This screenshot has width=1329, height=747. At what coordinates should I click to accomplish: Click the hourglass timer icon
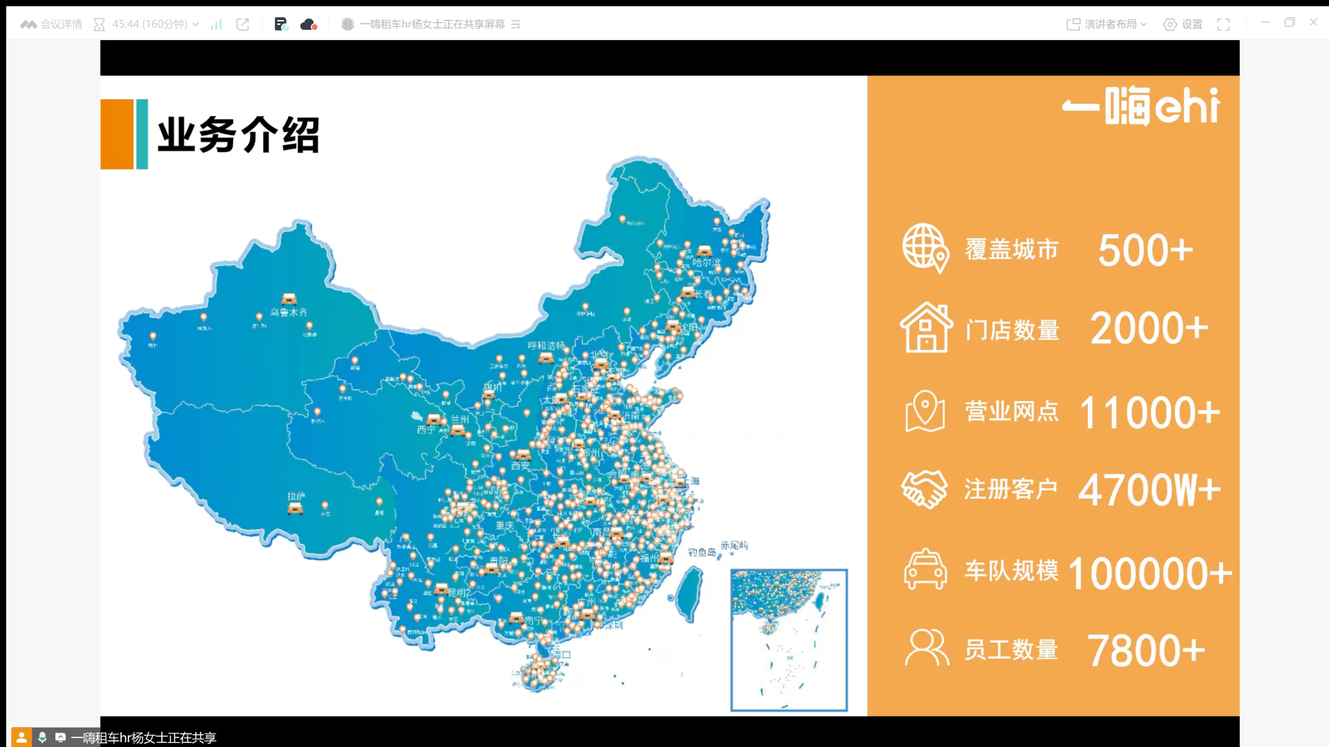[99, 24]
